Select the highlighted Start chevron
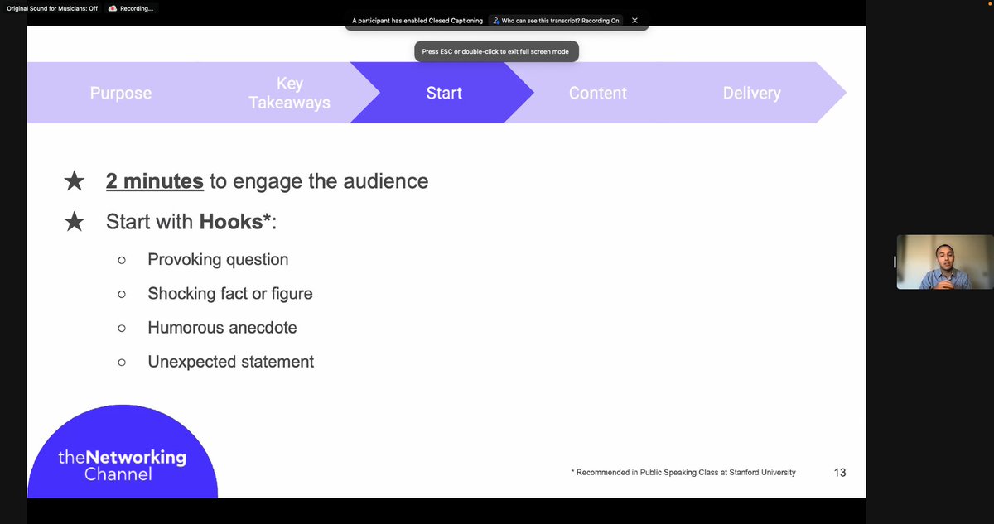The image size is (994, 524). tap(444, 93)
